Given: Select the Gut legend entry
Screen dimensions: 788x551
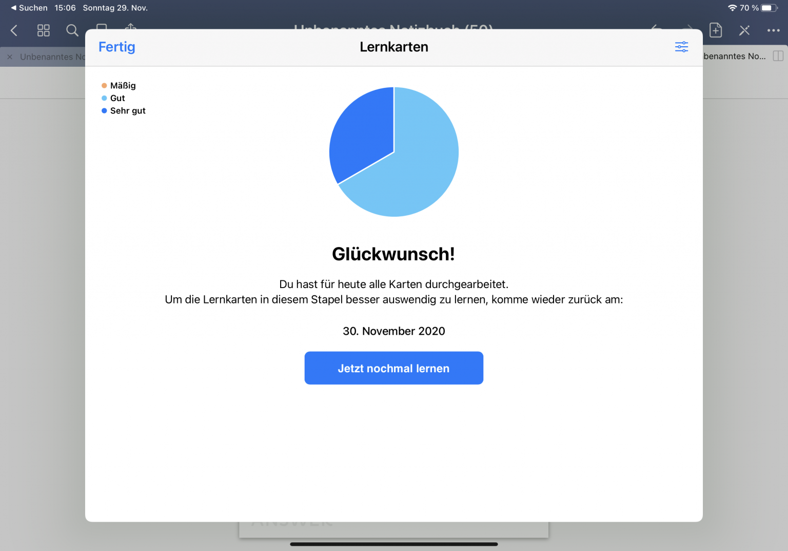Looking at the screenshot, I should pyautogui.click(x=113, y=98).
